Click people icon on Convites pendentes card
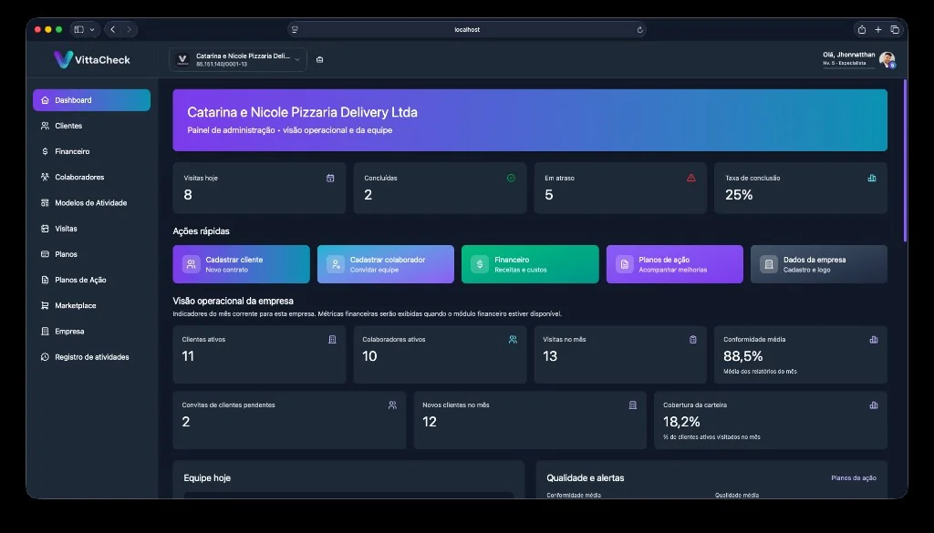Image resolution: width=934 pixels, height=533 pixels. point(392,405)
